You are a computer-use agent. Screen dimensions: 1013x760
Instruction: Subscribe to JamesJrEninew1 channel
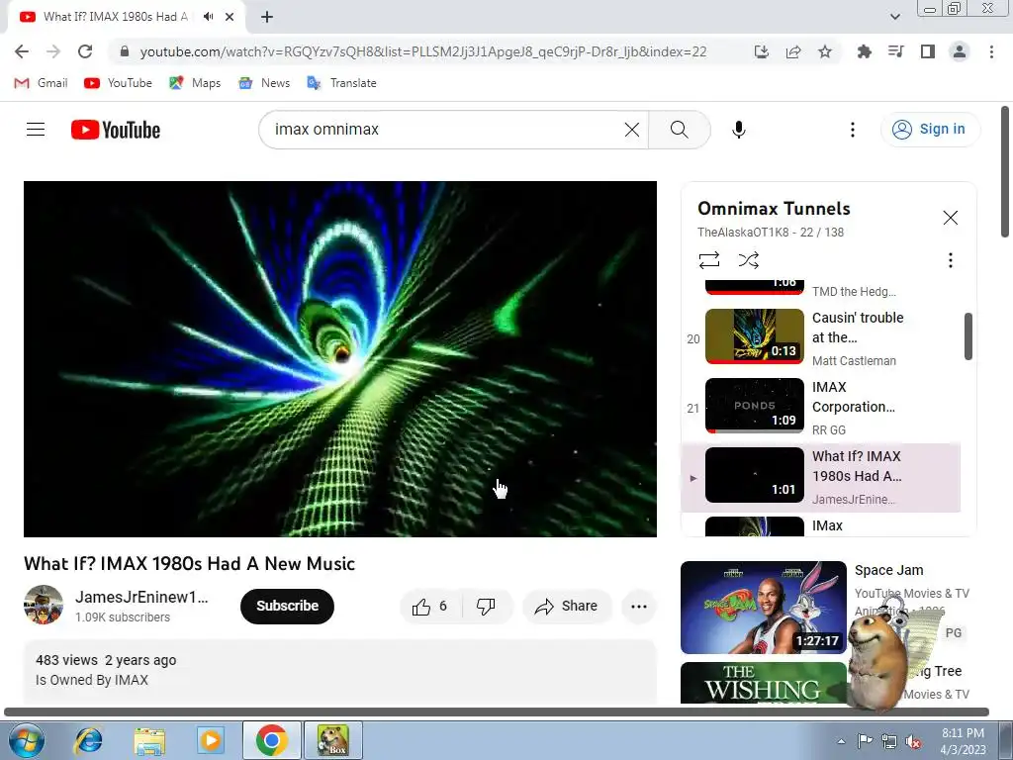tap(287, 607)
